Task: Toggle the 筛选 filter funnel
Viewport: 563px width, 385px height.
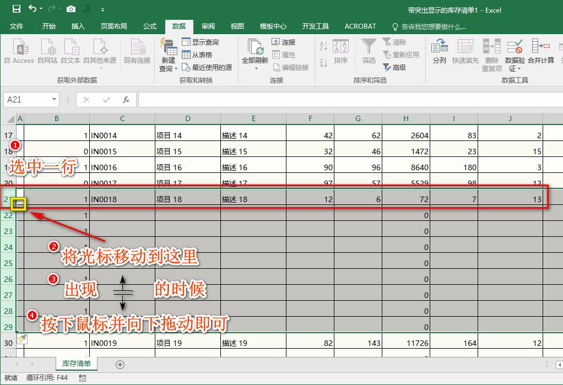Action: pos(369,51)
